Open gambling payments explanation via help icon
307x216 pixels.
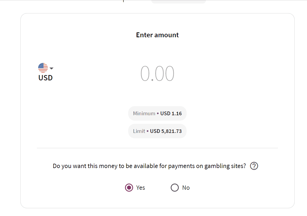click(x=254, y=166)
